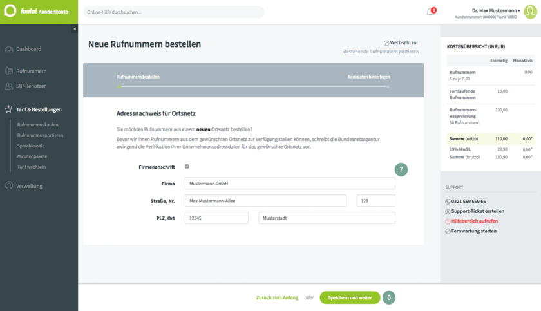Screen dimensions: 541x311
Task: Click the Kundennummer text under user name
Action: pos(486,17)
